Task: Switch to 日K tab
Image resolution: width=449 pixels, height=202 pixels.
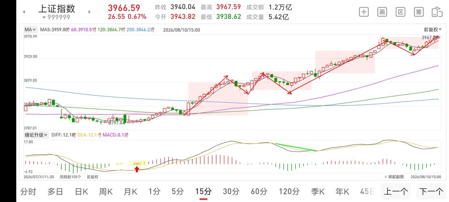Action: coord(81,191)
